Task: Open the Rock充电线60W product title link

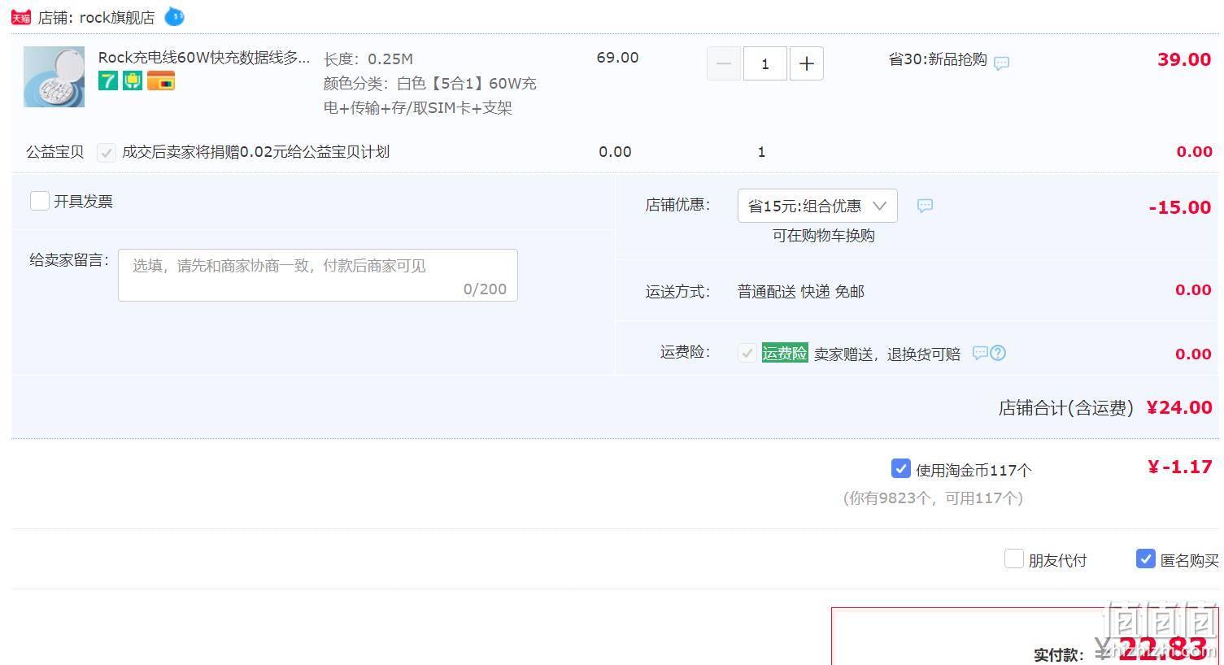Action: click(203, 57)
